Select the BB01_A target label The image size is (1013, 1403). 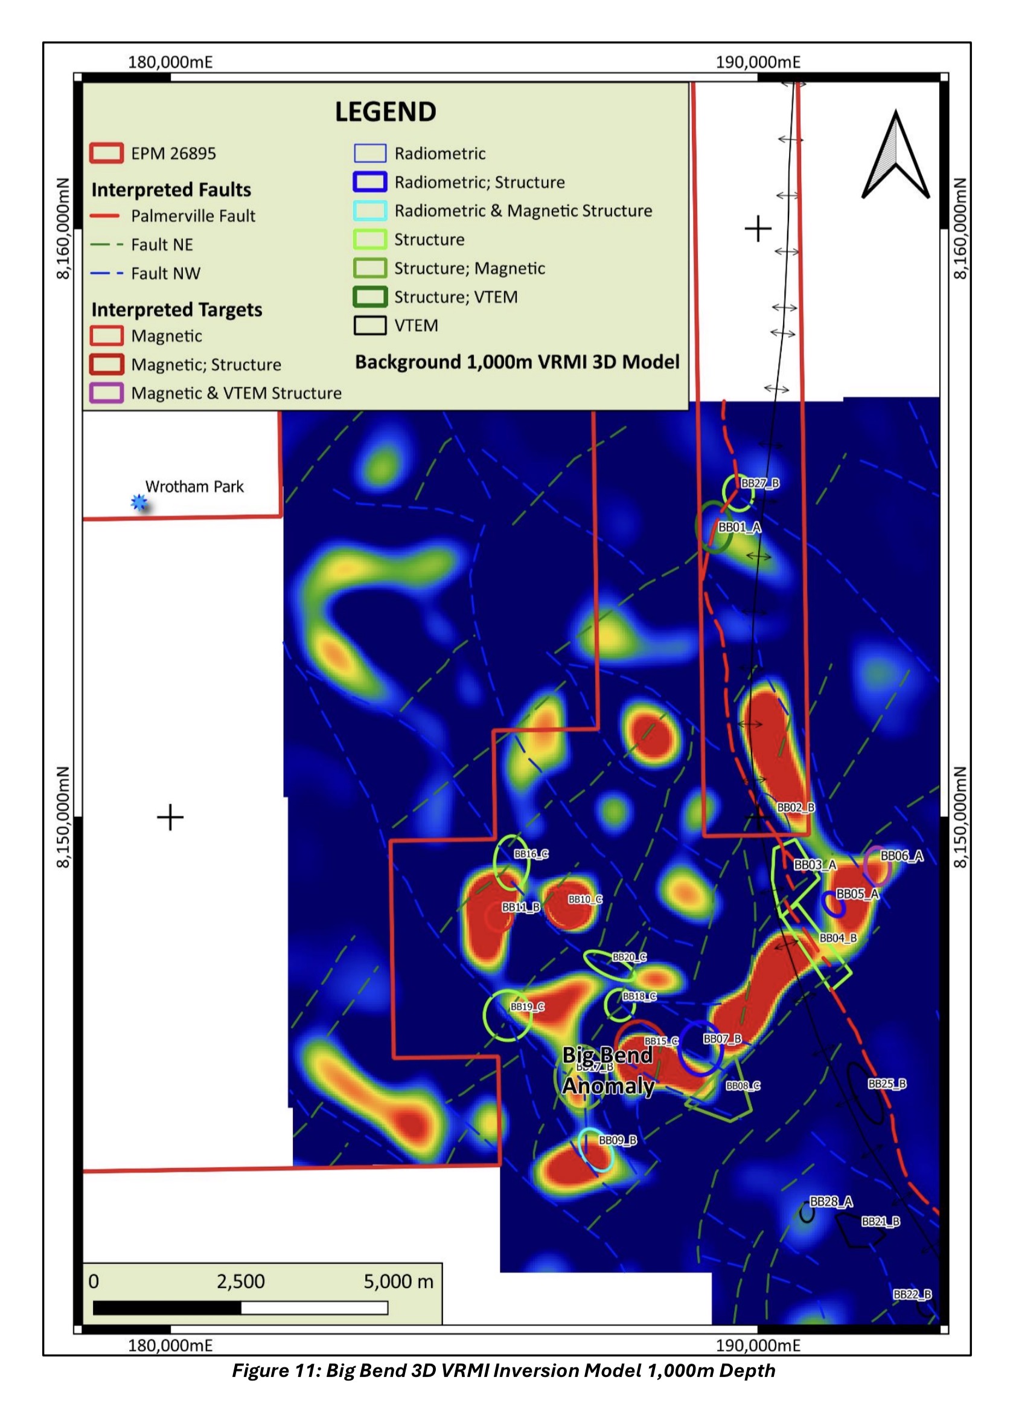[739, 527]
